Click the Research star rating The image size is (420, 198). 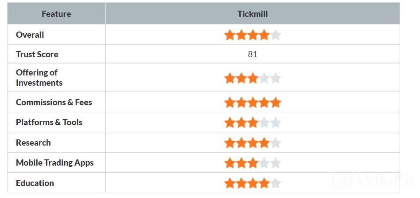point(253,143)
